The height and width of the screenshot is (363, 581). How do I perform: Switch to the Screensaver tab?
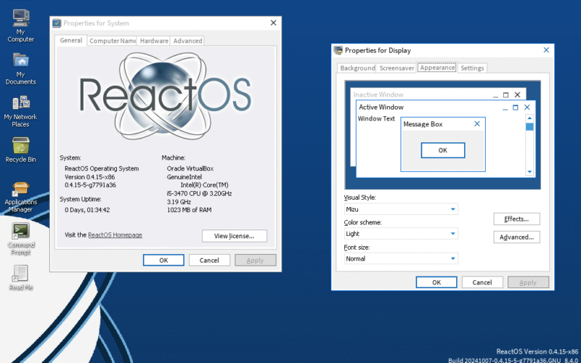(397, 68)
